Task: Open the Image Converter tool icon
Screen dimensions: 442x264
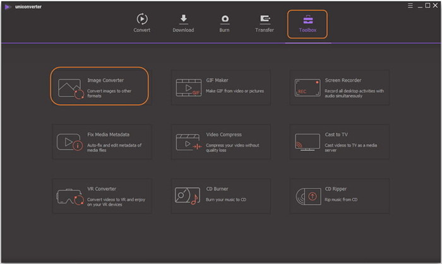Action: tap(69, 88)
